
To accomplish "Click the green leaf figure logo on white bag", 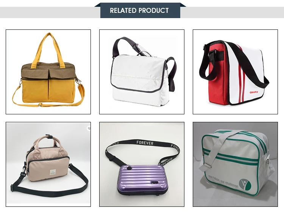I will point(245,185).
